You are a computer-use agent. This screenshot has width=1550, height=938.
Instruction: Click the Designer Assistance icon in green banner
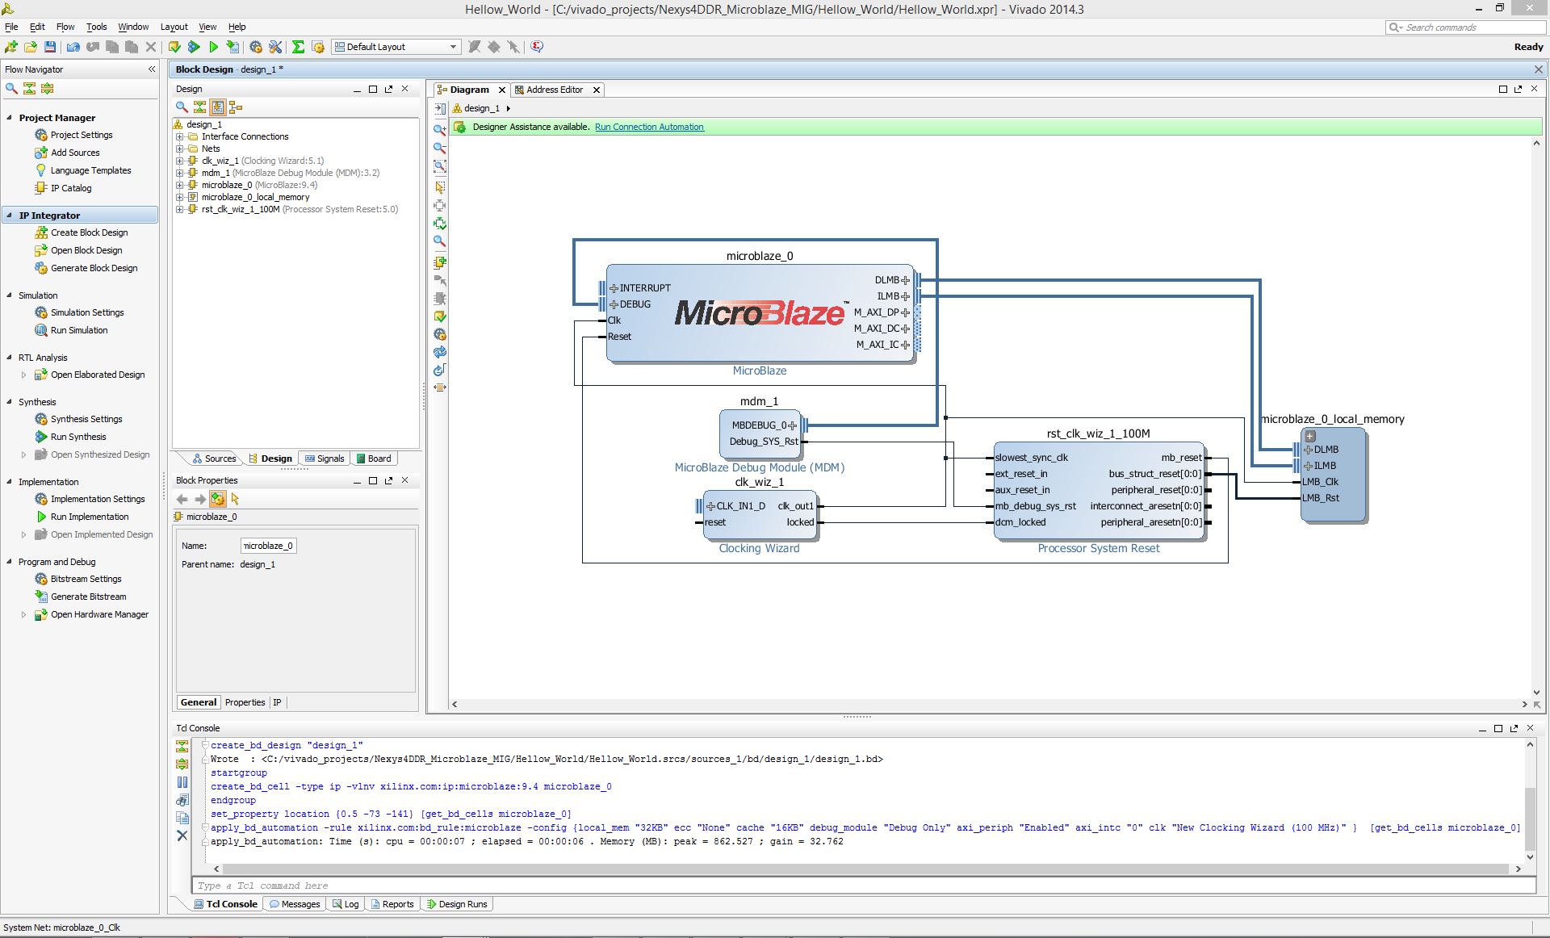tap(459, 127)
